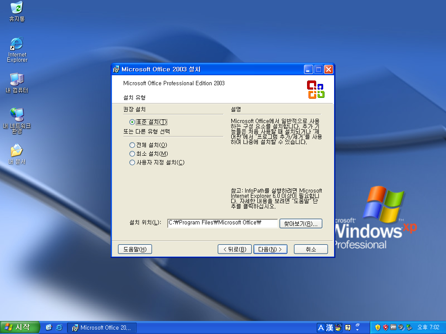Close the Office 2003 setup window

(x=328, y=69)
